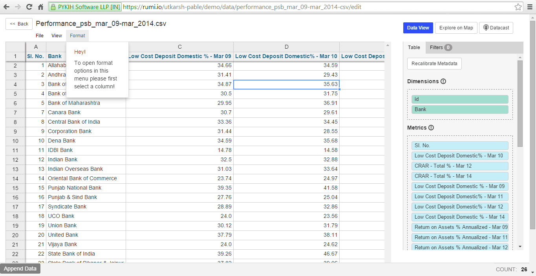Select 'Low Cost Deposit Domestic% - Mar 11' metric

pyautogui.click(x=460, y=197)
